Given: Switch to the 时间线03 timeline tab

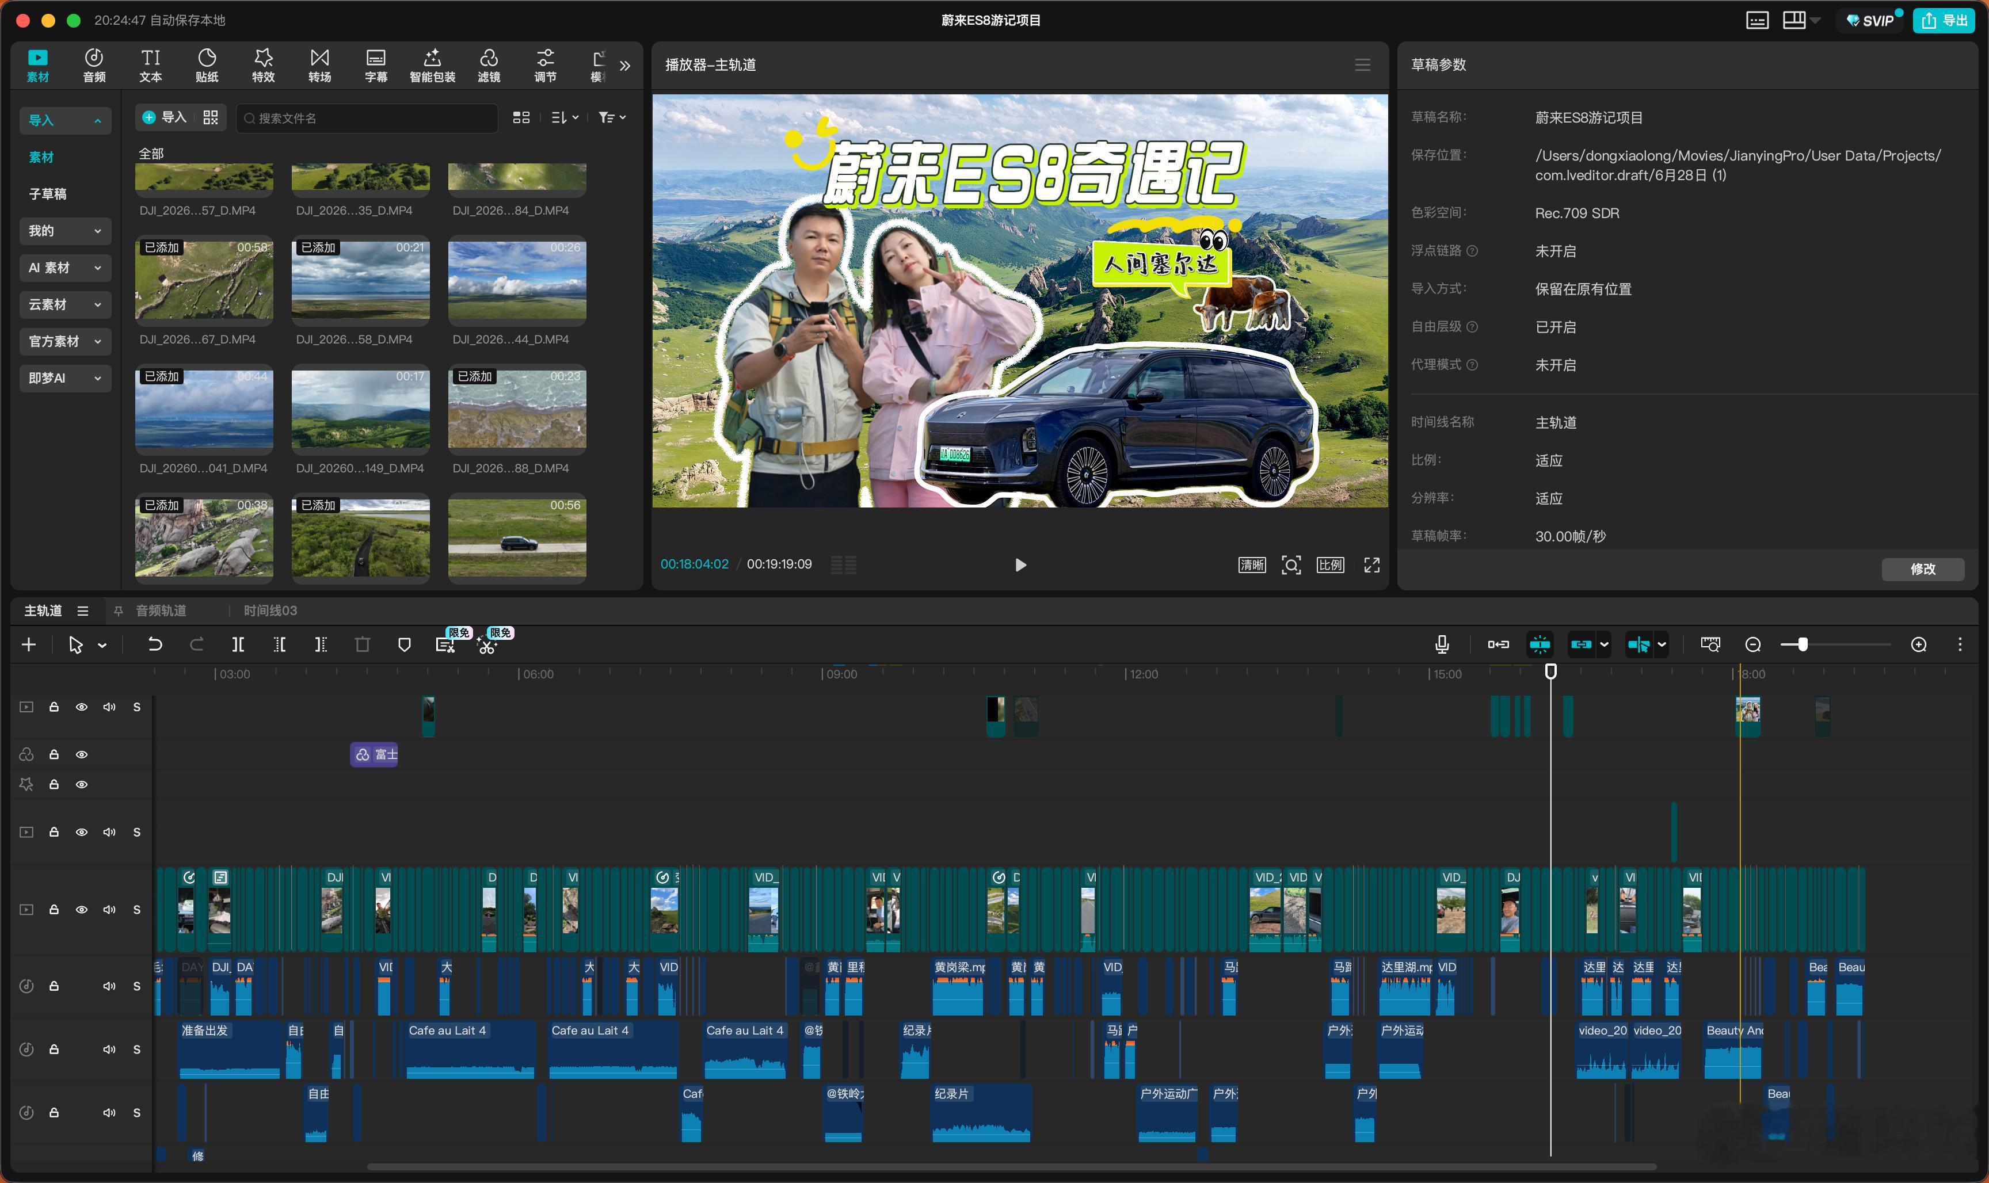Looking at the screenshot, I should [x=270, y=610].
